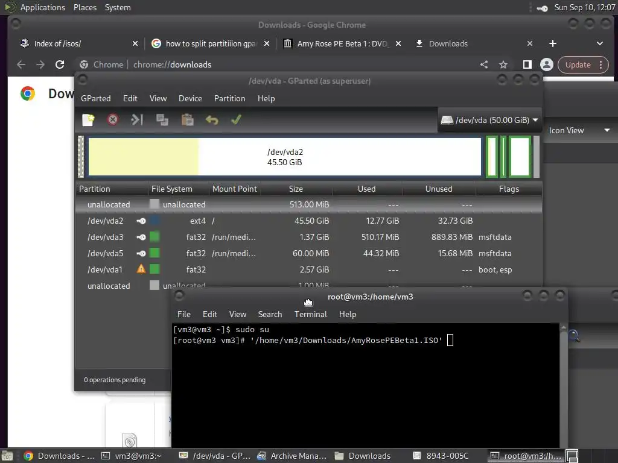Switch to the Index of /isos/ Chrome tab
This screenshot has width=618, height=463.
point(79,43)
